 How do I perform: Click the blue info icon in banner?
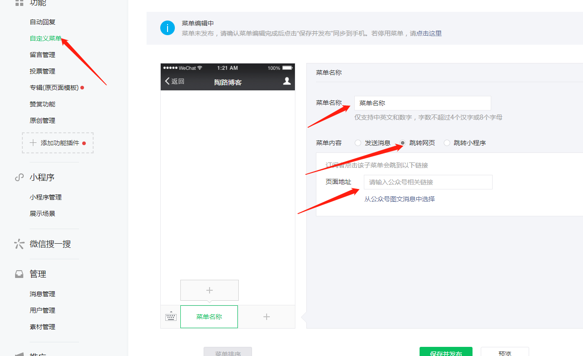(x=168, y=28)
